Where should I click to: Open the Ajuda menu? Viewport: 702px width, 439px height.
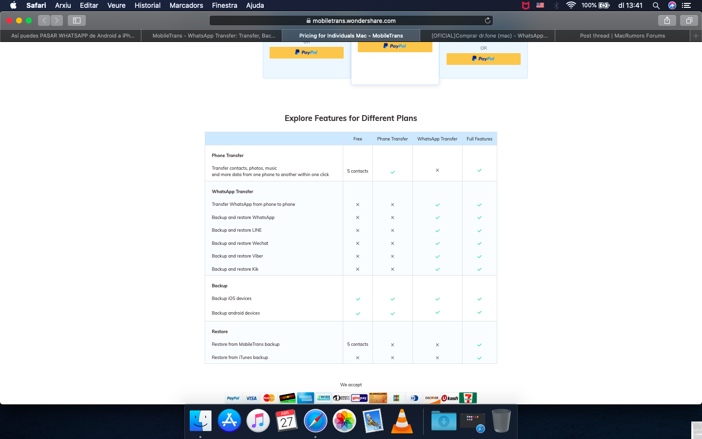point(255,5)
